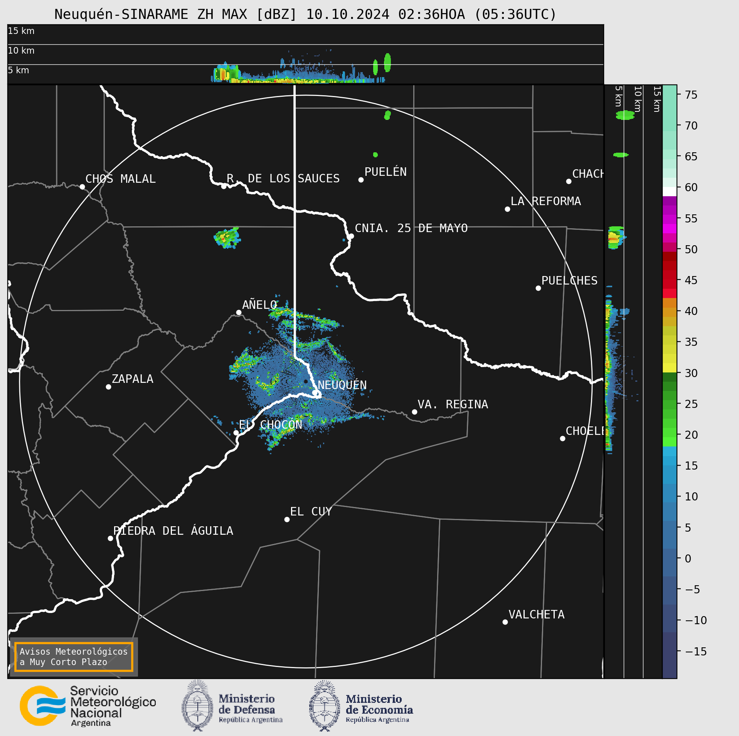This screenshot has height=736, width=739.
Task: Click the El Cuy location dot marker
Action: point(287,519)
